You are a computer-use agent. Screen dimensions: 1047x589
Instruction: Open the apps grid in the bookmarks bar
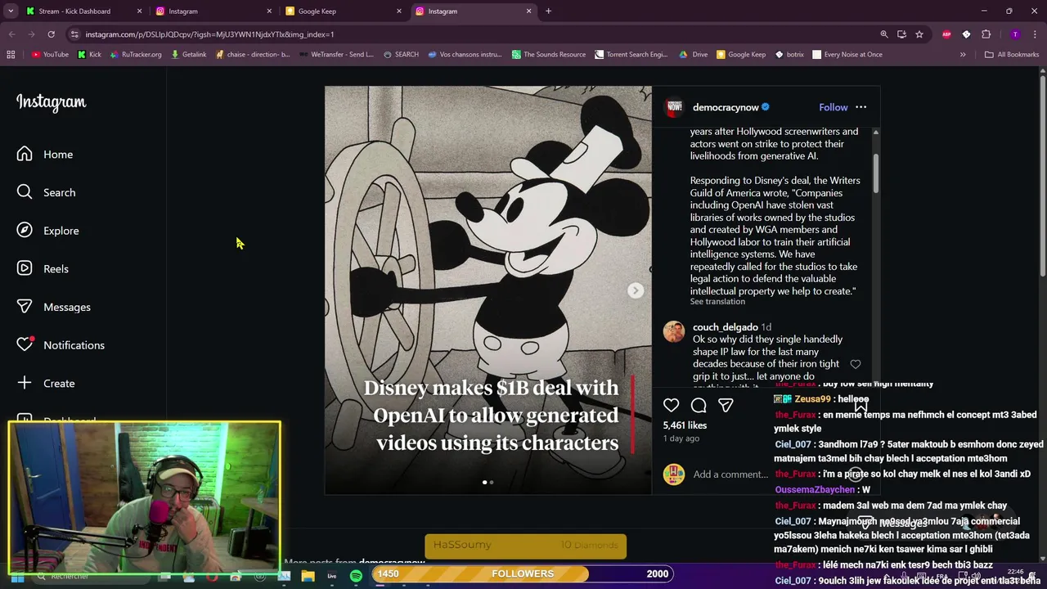point(11,55)
